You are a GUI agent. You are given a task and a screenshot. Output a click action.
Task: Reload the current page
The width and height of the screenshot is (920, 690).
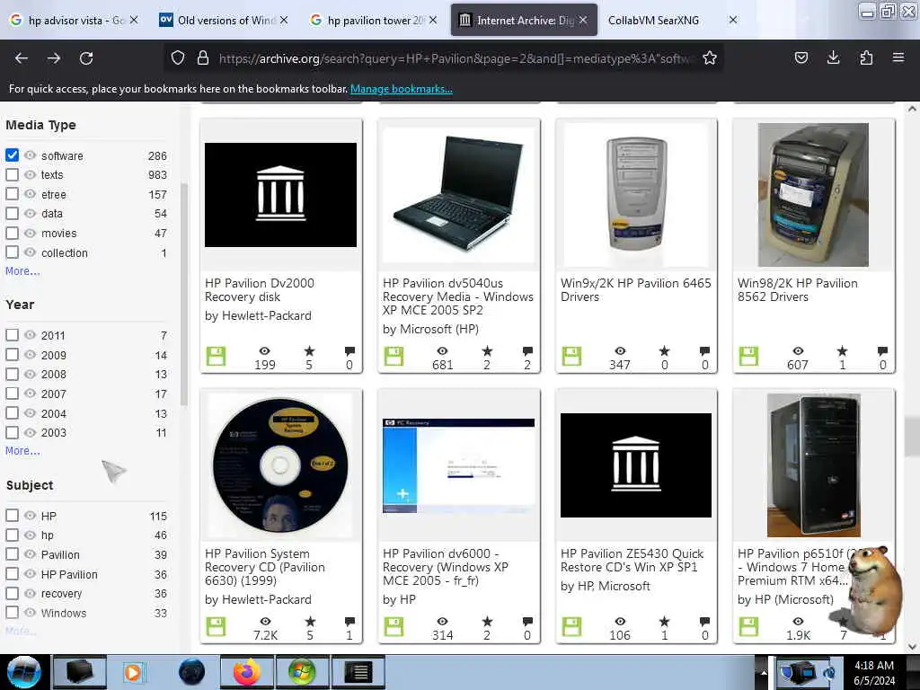tap(86, 58)
